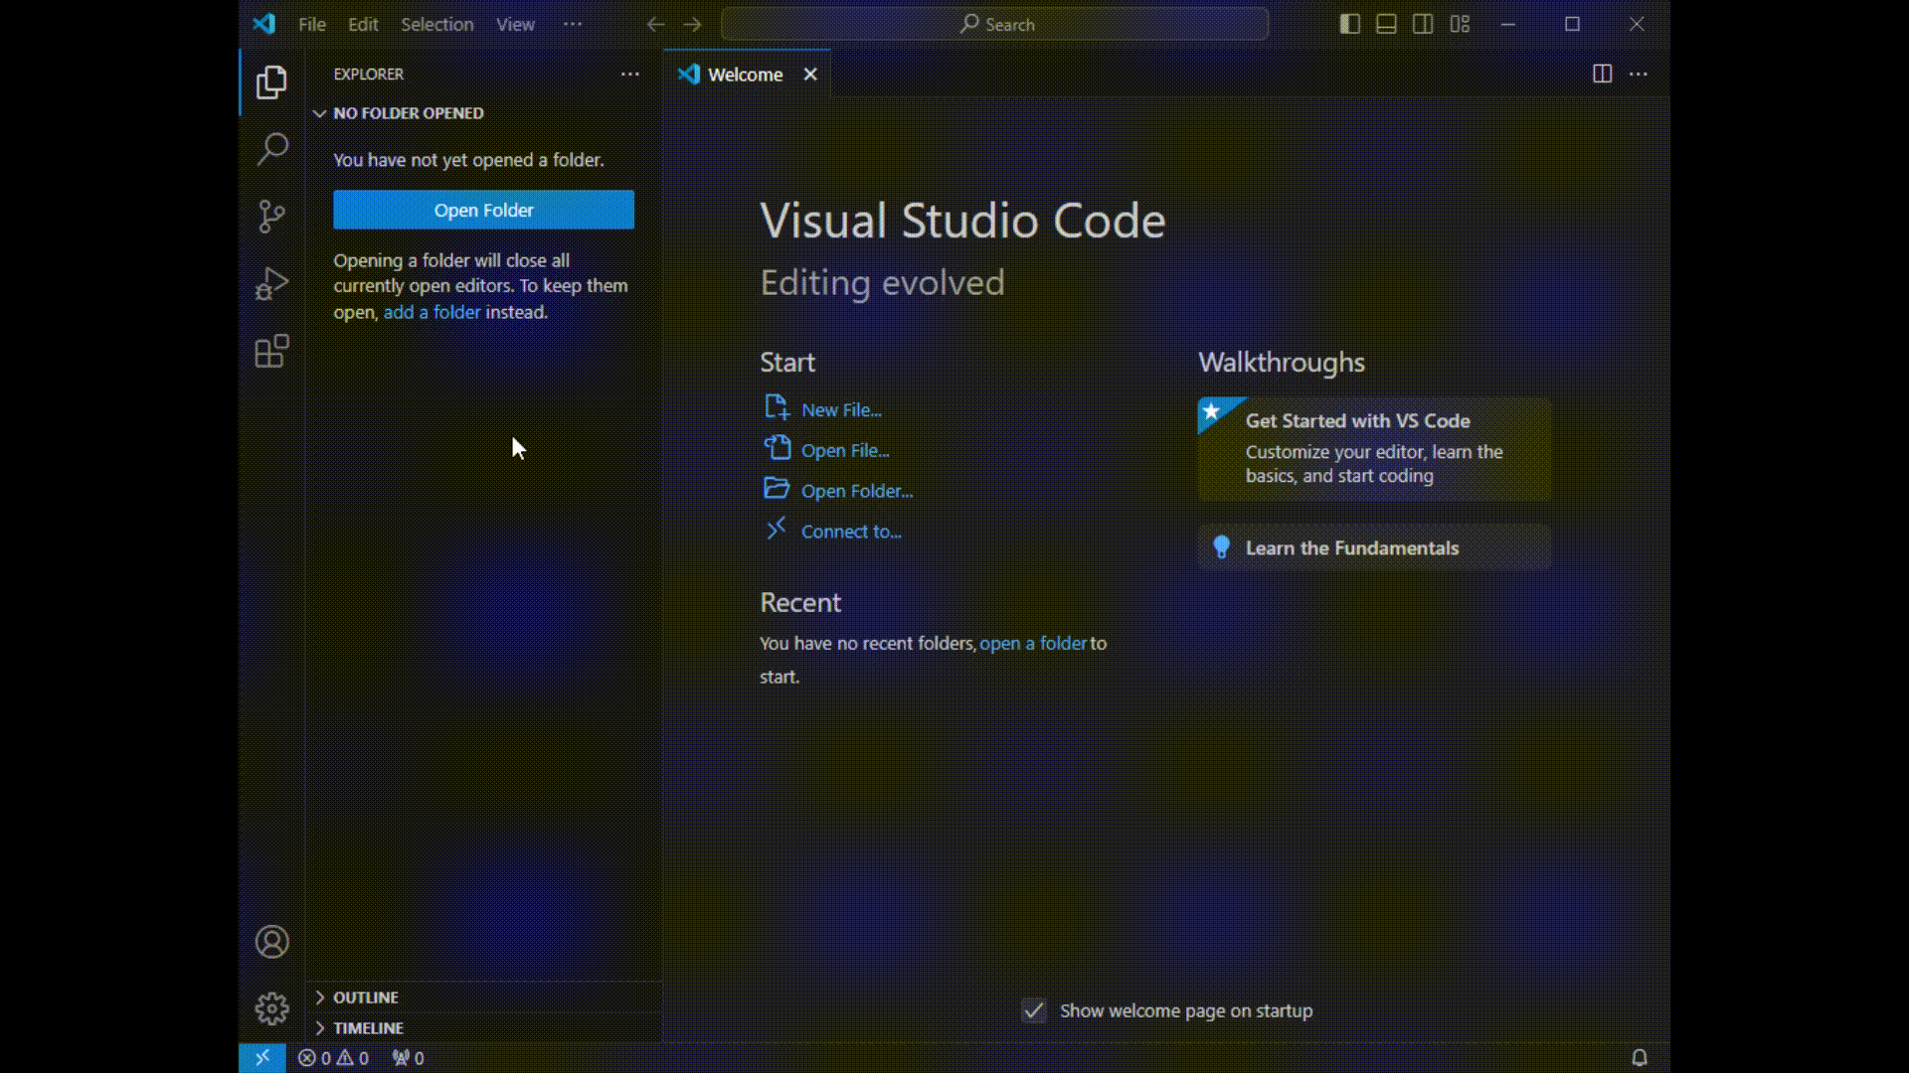
Task: Open the Explorer view in activity bar
Action: point(271,82)
